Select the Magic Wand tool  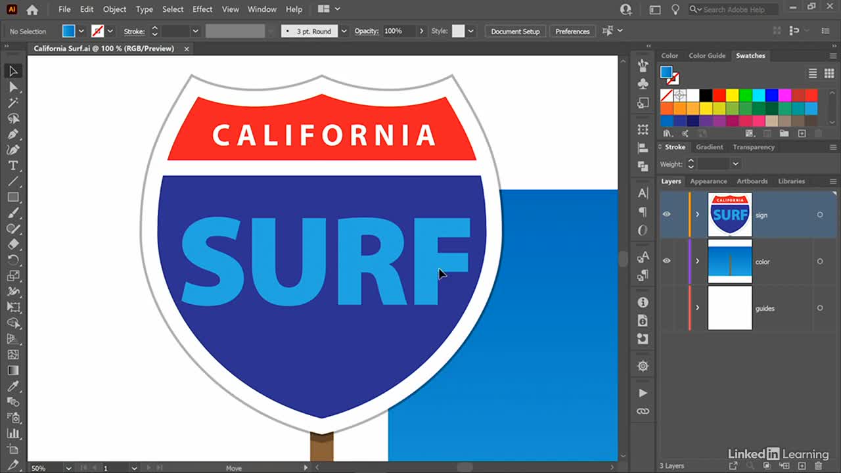pyautogui.click(x=13, y=102)
